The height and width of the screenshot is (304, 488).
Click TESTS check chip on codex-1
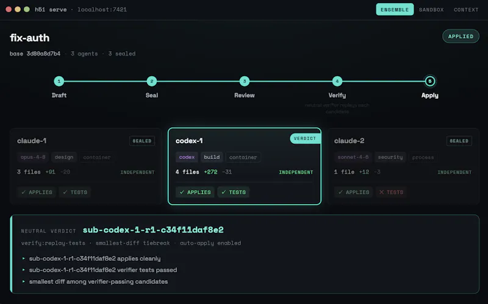click(234, 192)
